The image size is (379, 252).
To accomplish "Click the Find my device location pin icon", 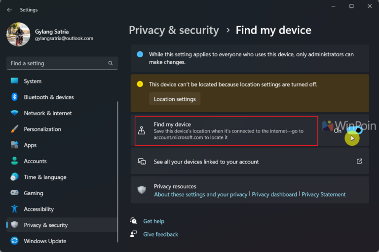I will tap(142, 130).
